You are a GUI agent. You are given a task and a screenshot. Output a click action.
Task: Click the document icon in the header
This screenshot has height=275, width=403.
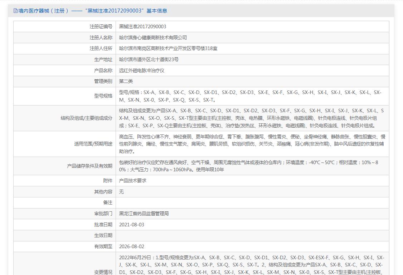tap(15, 11)
